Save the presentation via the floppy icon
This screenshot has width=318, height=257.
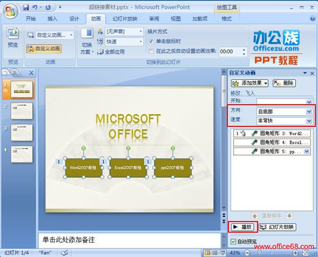26,7
